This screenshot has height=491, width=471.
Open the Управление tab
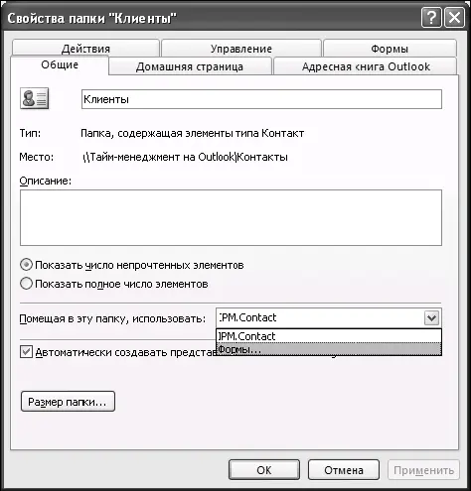[x=241, y=49]
